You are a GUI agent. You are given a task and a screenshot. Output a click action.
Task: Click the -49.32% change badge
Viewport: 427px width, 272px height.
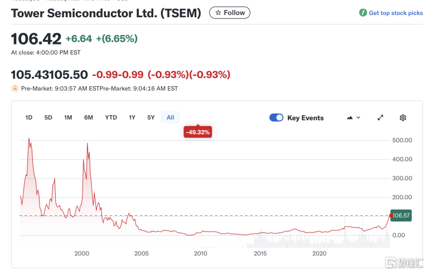tap(197, 132)
